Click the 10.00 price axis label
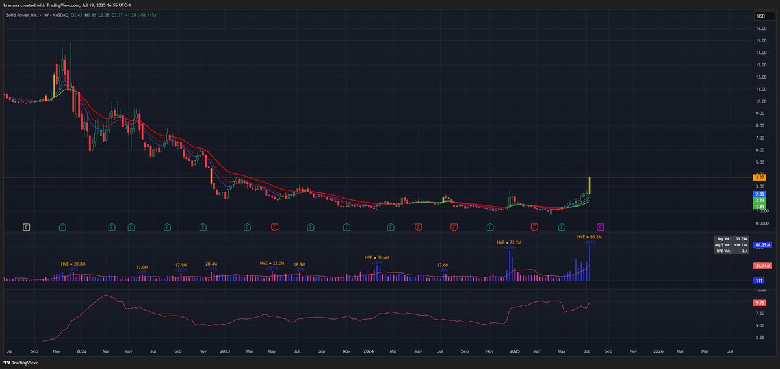This screenshot has height=369, width=780. [x=762, y=101]
